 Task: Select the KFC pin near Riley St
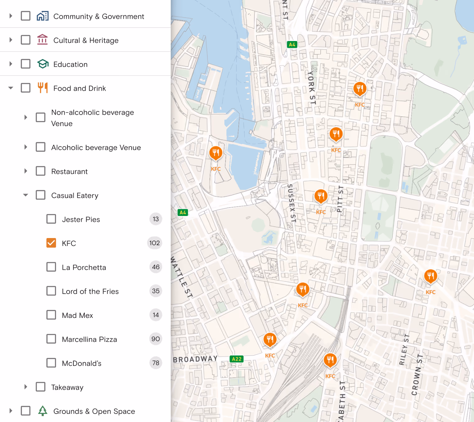click(430, 276)
